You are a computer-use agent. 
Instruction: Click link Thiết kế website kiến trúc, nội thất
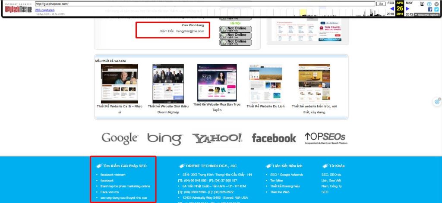tap(314, 109)
